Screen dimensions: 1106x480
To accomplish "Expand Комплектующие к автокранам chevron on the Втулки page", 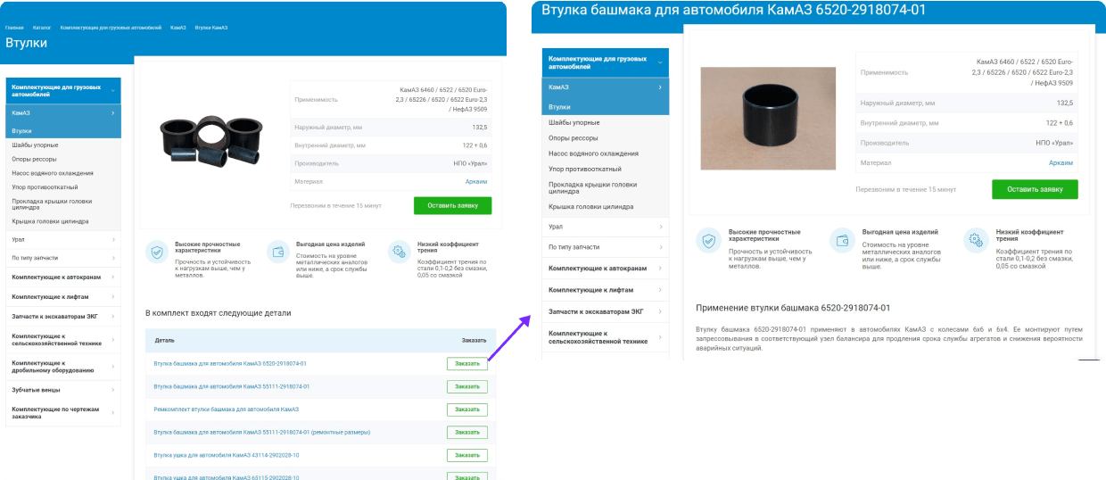I will click(x=113, y=277).
